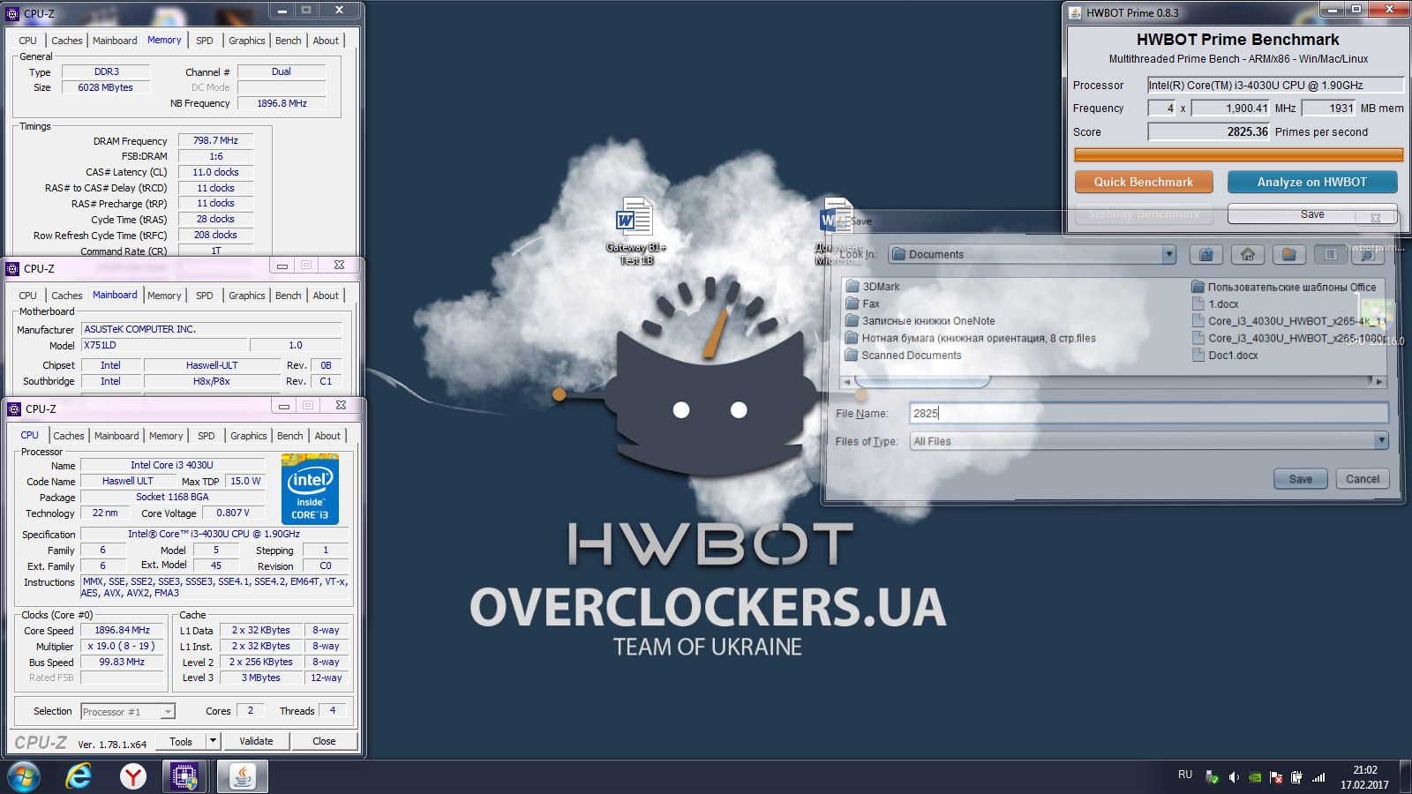Jump to Home folder in Save dialog
The height and width of the screenshot is (794, 1412).
pos(1248,254)
